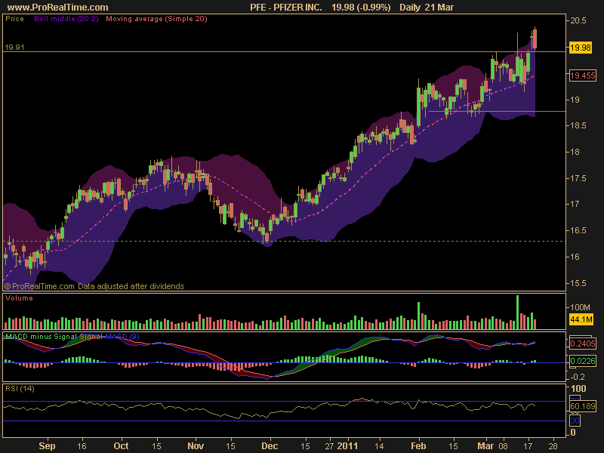Viewport: 604px width, 453px height.
Task: Click the 19.91 horizontal line label
Action: (x=14, y=48)
